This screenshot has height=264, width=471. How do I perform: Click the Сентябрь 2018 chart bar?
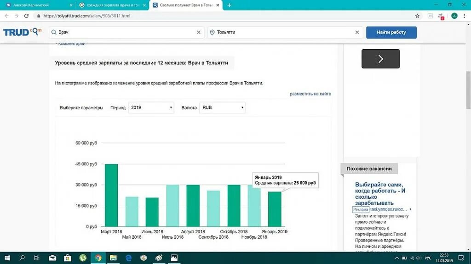tap(213, 208)
